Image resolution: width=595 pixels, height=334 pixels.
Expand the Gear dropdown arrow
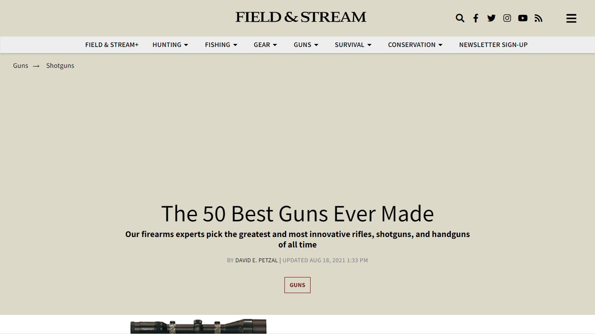coord(275,45)
